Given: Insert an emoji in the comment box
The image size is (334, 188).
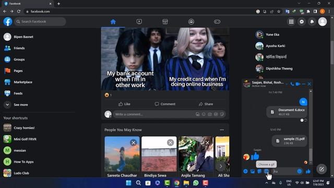Looking at the screenshot, I should pyautogui.click(x=204, y=114).
